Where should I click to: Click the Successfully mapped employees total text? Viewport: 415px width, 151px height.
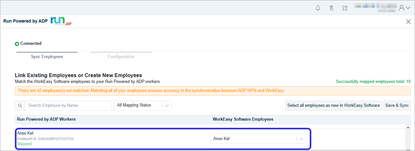tap(373, 82)
